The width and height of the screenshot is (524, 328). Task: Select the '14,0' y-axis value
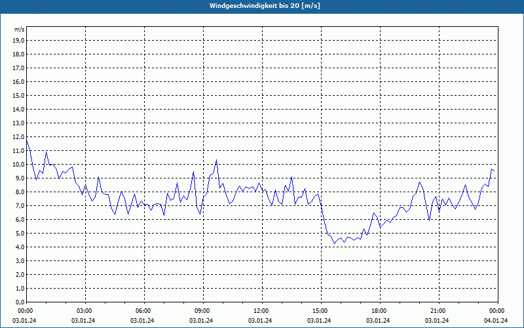point(18,109)
